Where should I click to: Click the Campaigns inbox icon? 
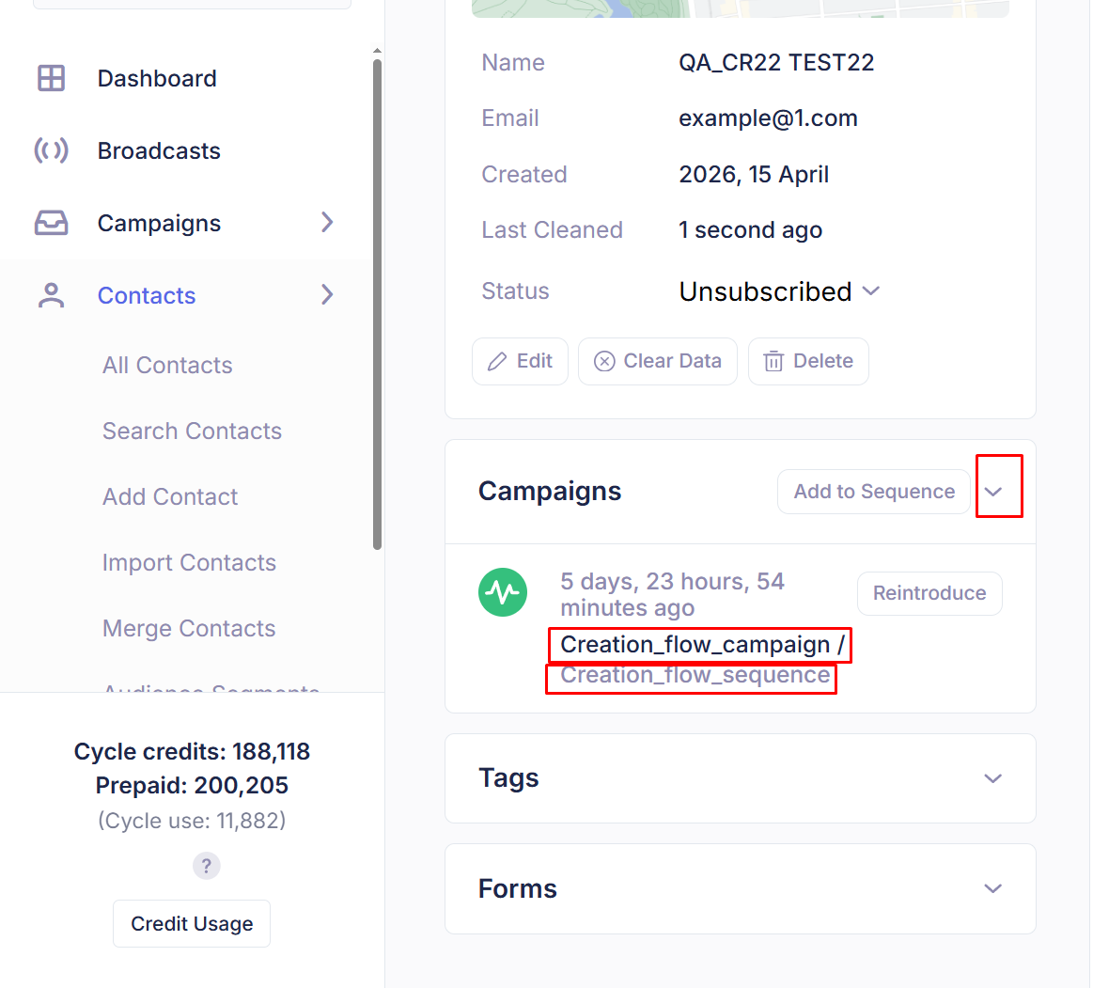51,223
